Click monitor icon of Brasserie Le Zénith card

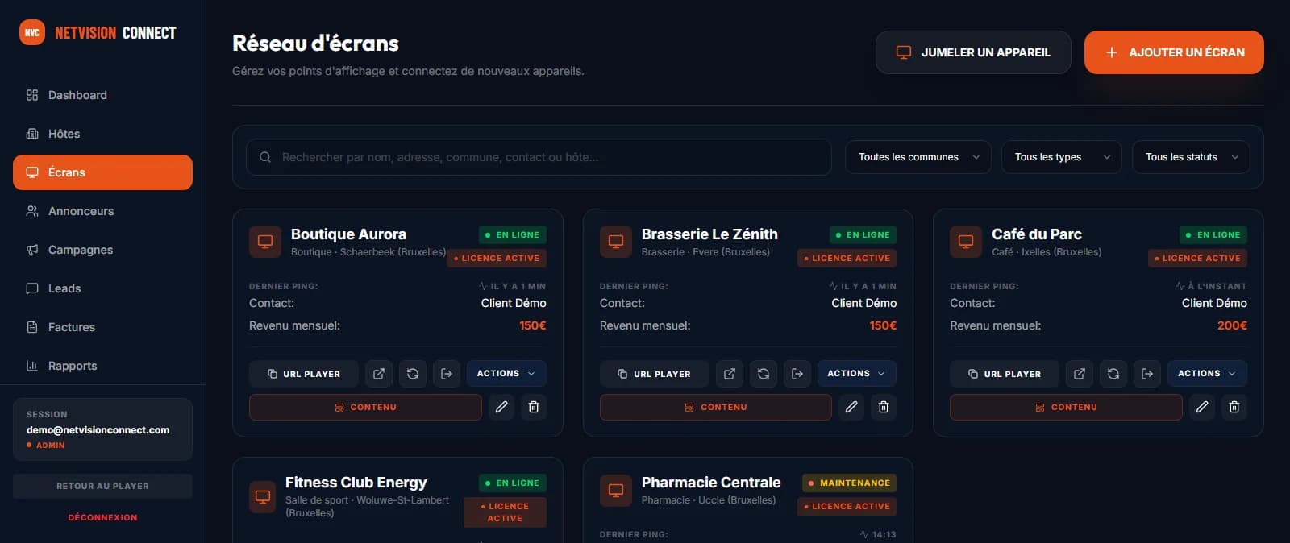(616, 242)
